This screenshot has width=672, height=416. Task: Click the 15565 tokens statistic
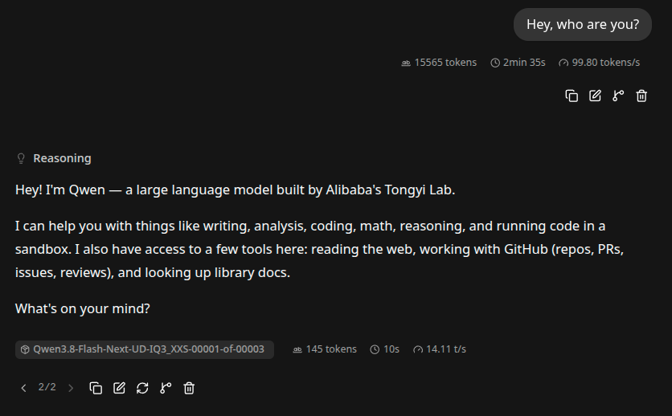click(x=439, y=63)
